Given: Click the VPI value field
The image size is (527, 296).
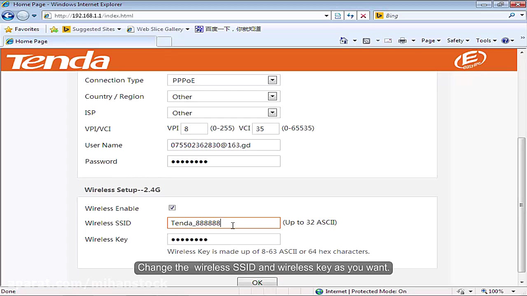Looking at the screenshot, I should 194,129.
